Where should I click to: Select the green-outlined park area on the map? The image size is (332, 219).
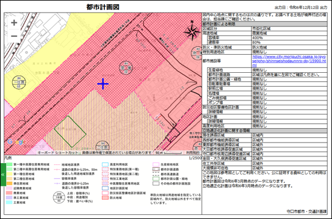click(70, 131)
